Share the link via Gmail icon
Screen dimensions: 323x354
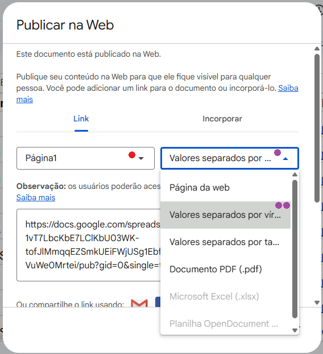click(139, 303)
